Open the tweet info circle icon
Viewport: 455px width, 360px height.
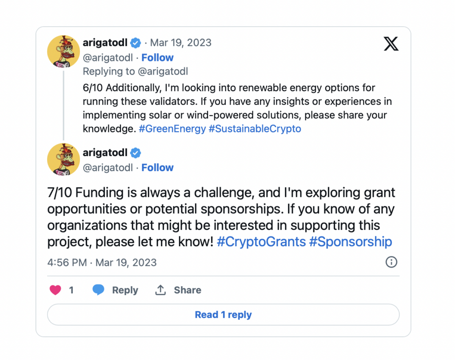[391, 262]
